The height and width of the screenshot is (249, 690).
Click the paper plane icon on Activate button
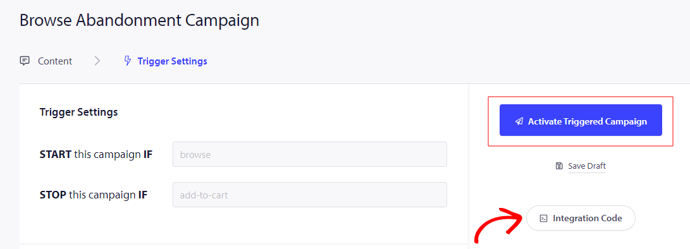point(519,121)
